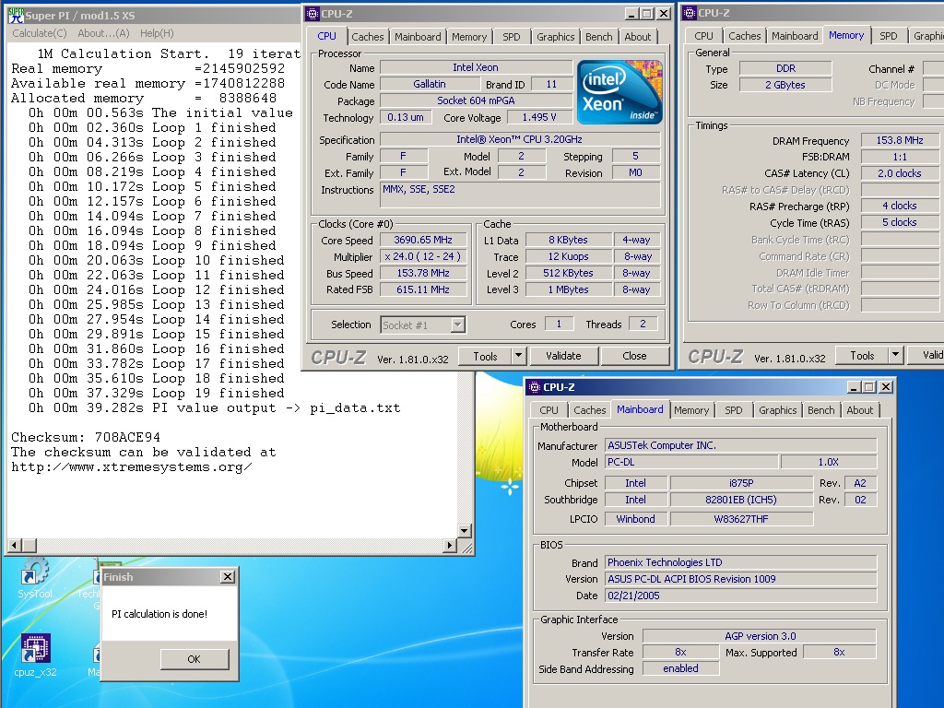Select About tab in the Mainboard window
The height and width of the screenshot is (708, 944).
[x=860, y=410]
